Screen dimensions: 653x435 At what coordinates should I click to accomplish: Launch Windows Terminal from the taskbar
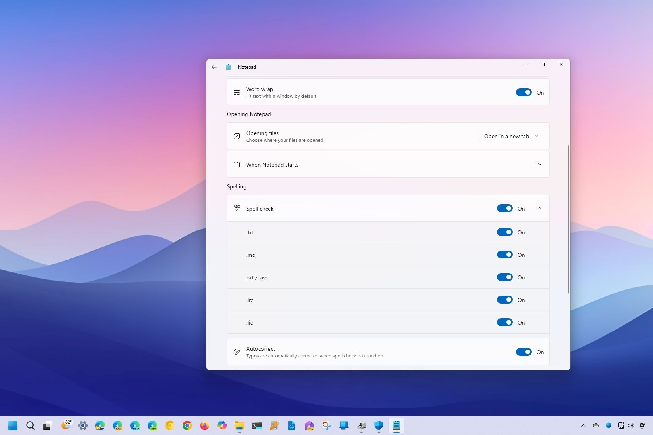[256, 426]
